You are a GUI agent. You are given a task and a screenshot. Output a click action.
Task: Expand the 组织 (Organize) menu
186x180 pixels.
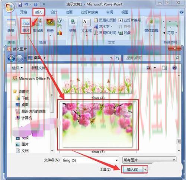coord(17,68)
